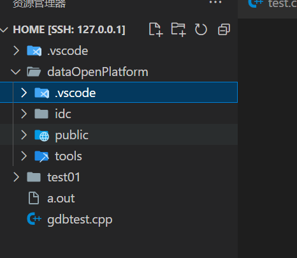
Task: Collapse the dataOpenPlatform folder chevron
Action: point(15,72)
